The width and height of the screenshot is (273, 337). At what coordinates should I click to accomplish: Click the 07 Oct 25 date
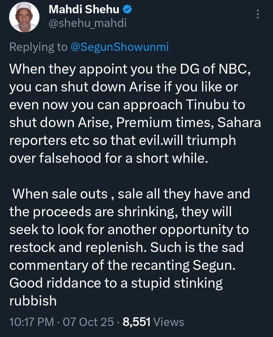click(x=89, y=322)
